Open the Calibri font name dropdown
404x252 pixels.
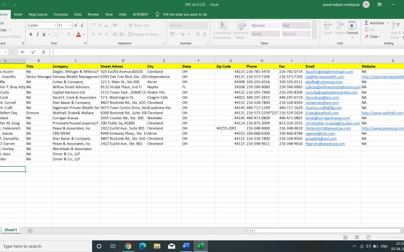click(55, 25)
